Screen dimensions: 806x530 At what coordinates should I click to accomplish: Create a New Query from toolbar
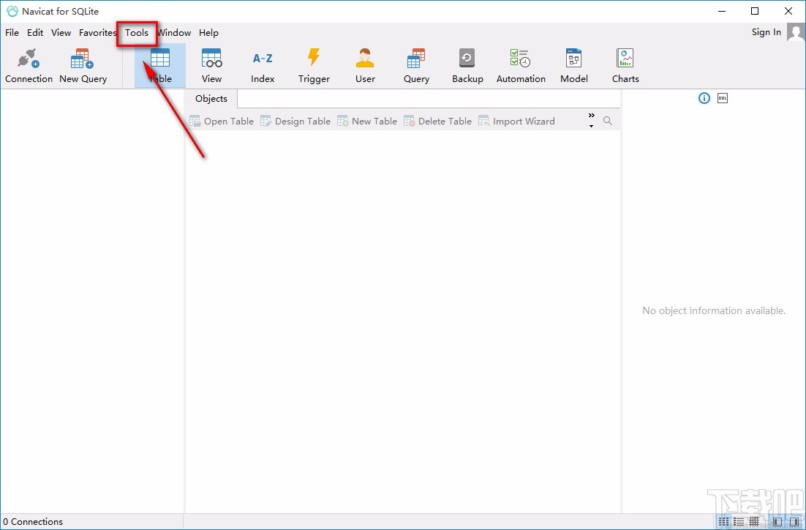tap(82, 65)
